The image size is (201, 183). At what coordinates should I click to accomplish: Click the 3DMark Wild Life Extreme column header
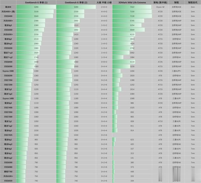point(132,3)
